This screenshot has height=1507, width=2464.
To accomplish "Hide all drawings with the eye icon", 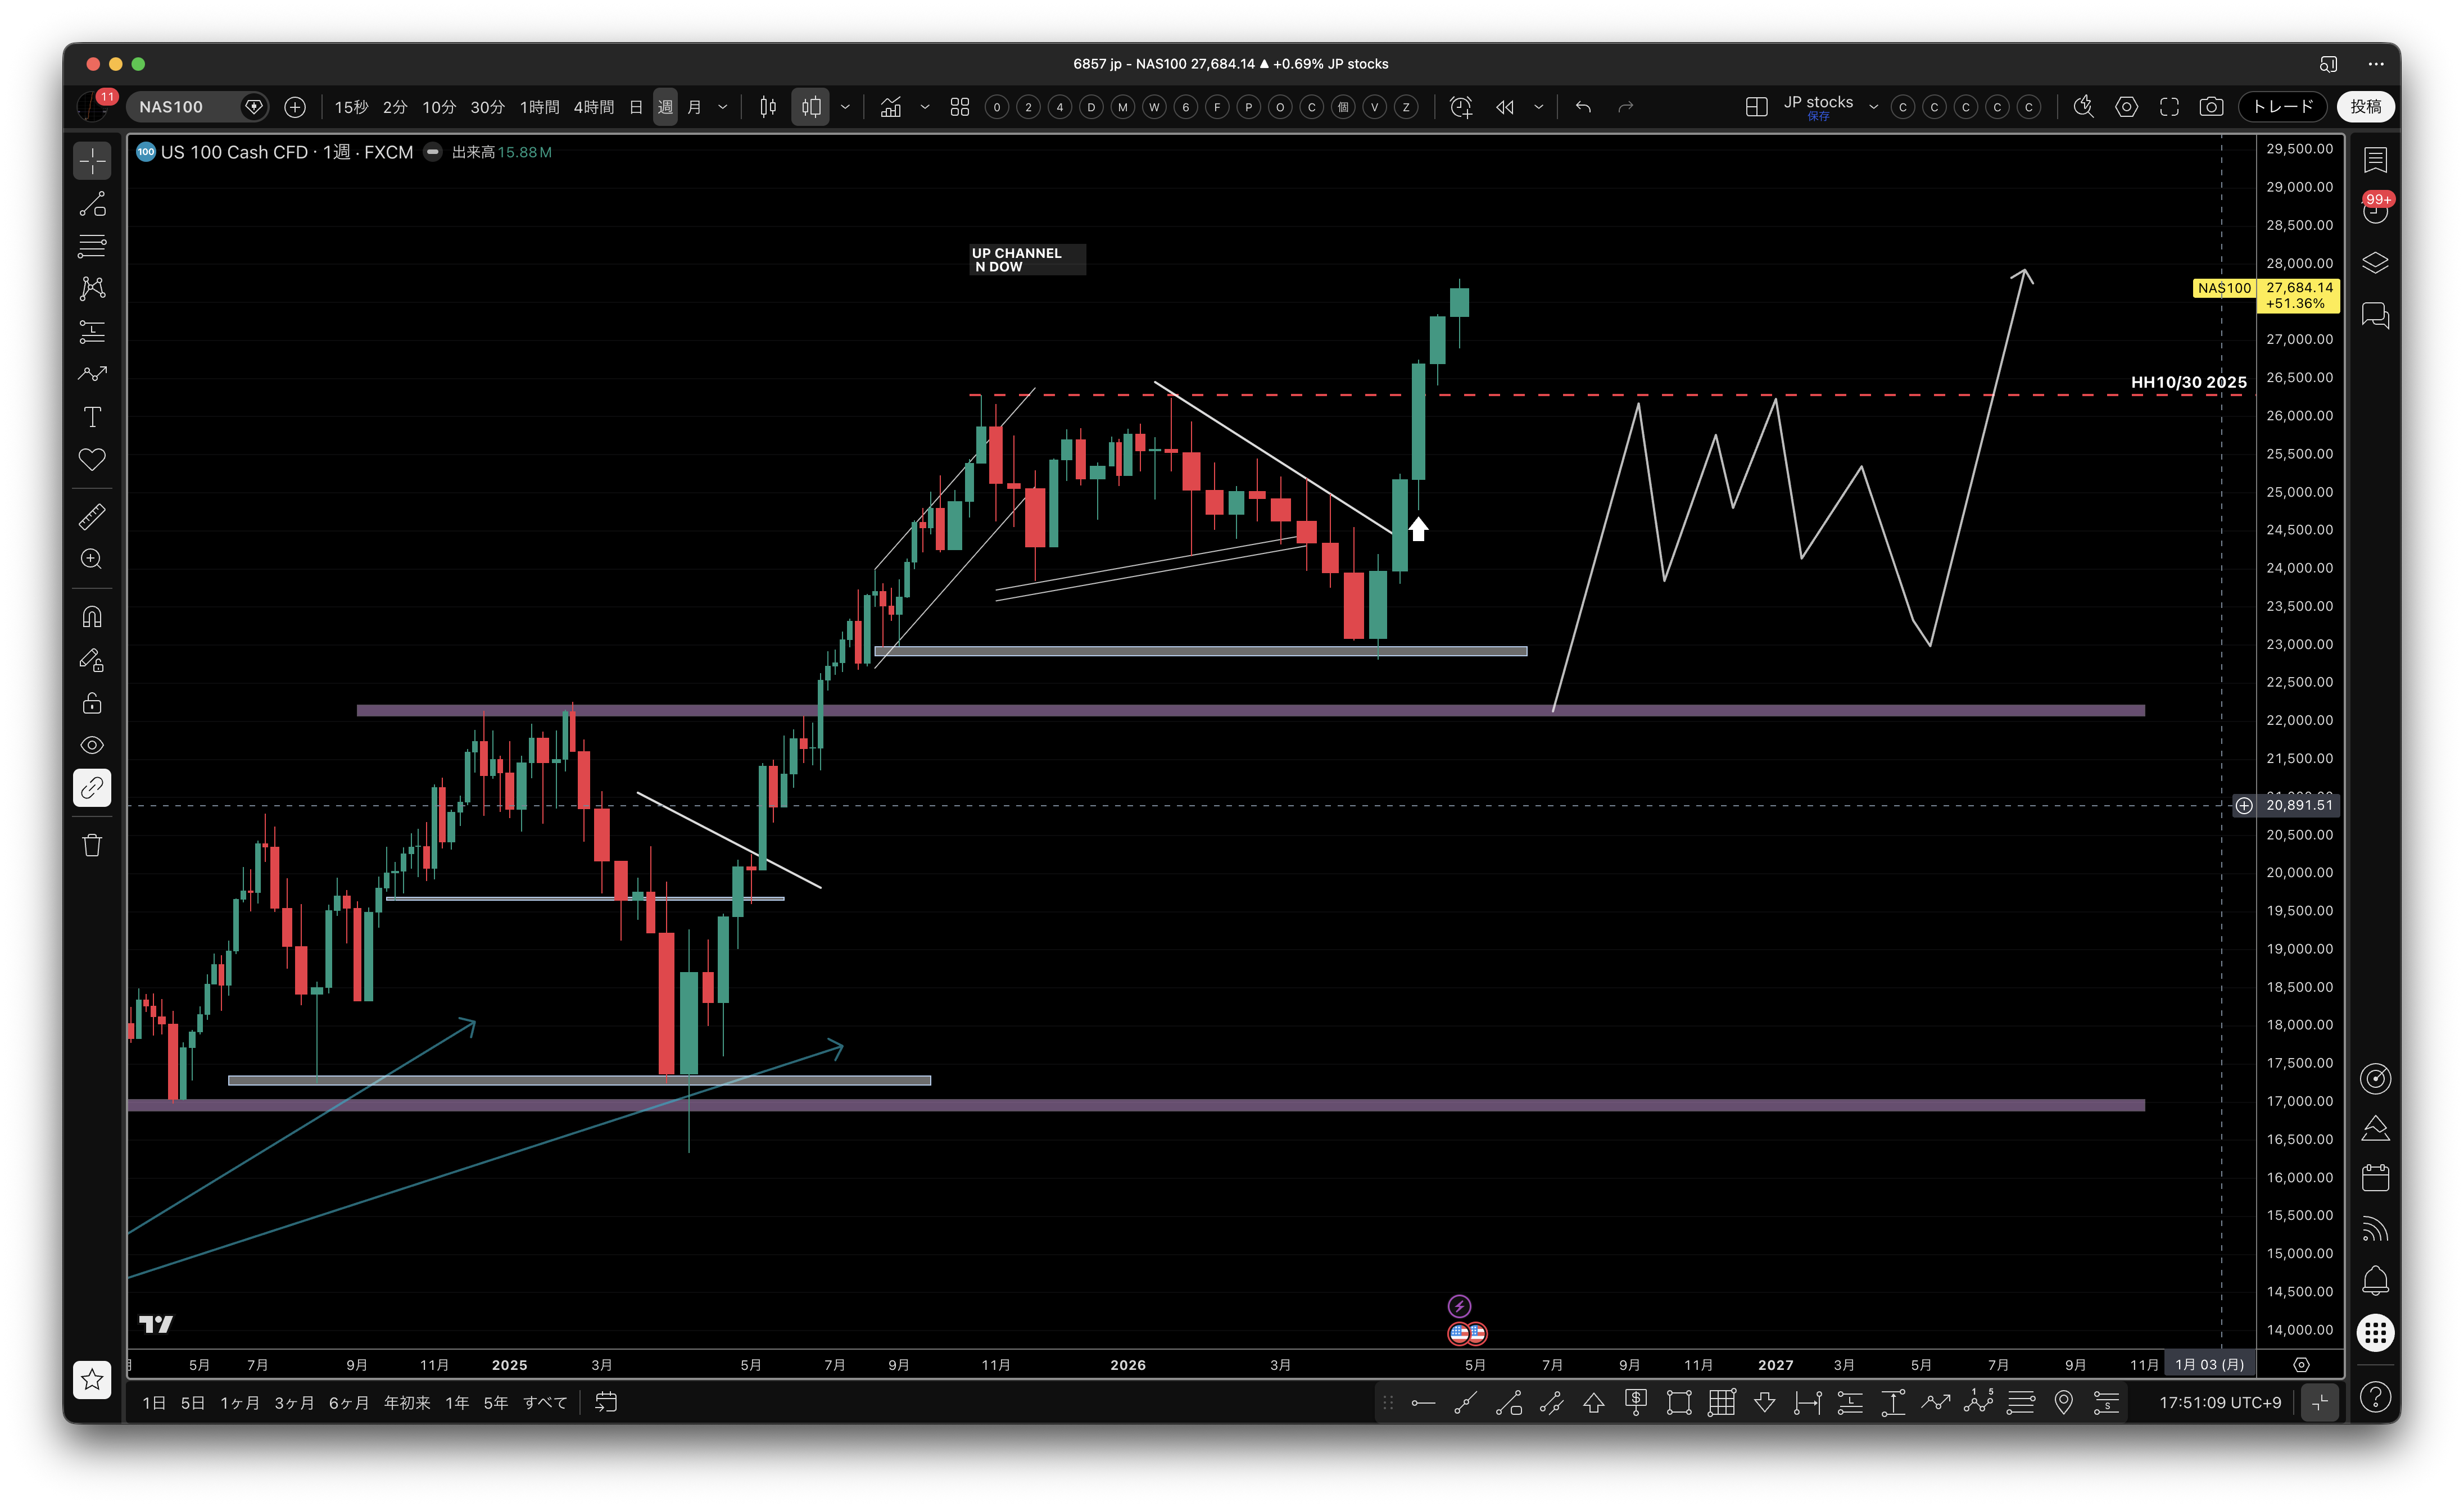I will point(92,745).
